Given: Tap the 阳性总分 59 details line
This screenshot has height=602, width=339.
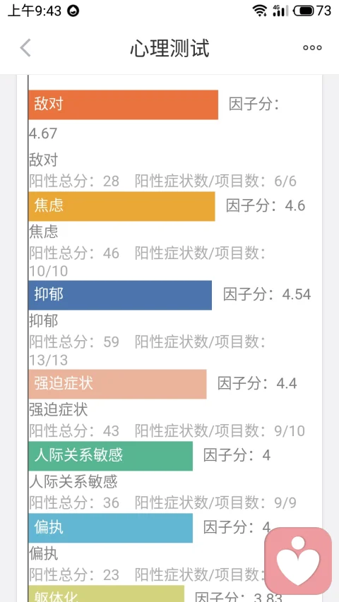Looking at the screenshot, I should click(148, 351).
